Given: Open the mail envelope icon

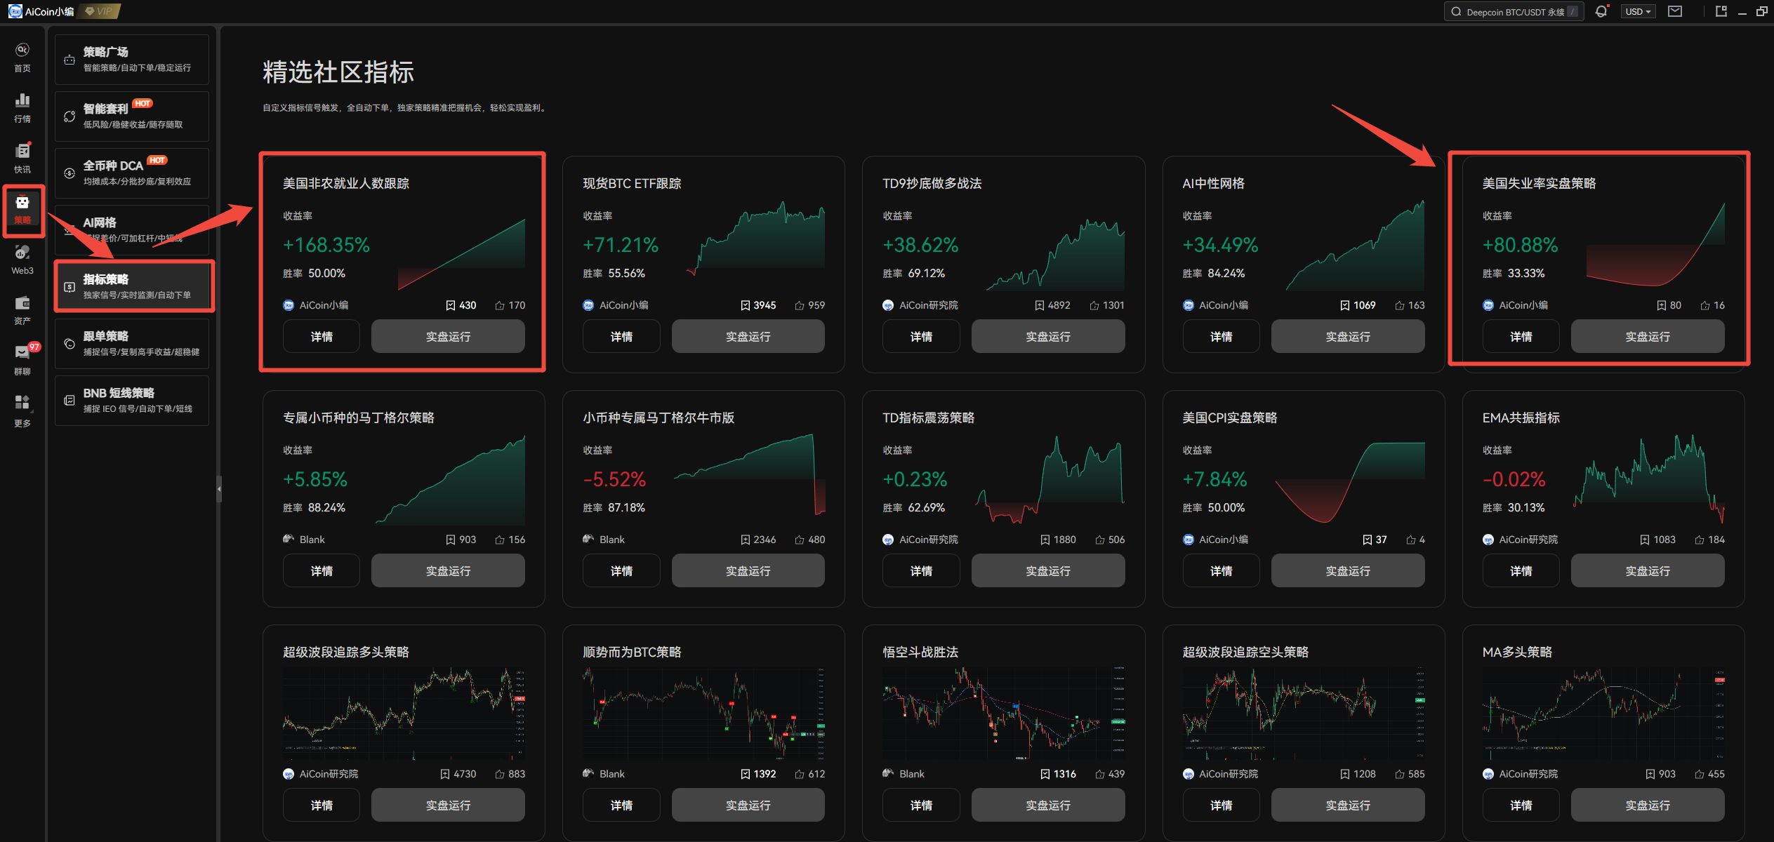Looking at the screenshot, I should point(1675,11).
